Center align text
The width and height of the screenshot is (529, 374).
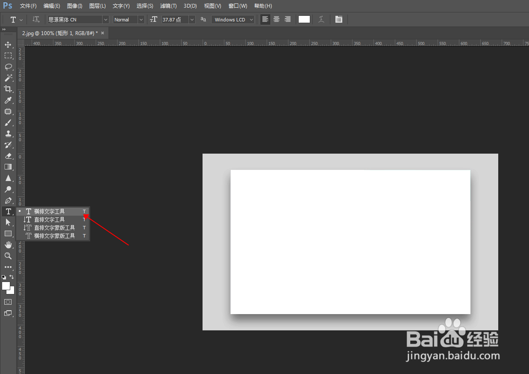point(276,19)
